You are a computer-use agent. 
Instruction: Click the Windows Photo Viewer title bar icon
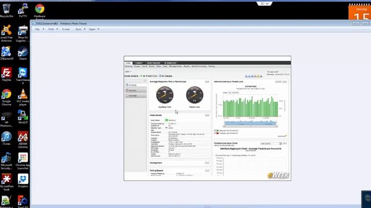34,24
